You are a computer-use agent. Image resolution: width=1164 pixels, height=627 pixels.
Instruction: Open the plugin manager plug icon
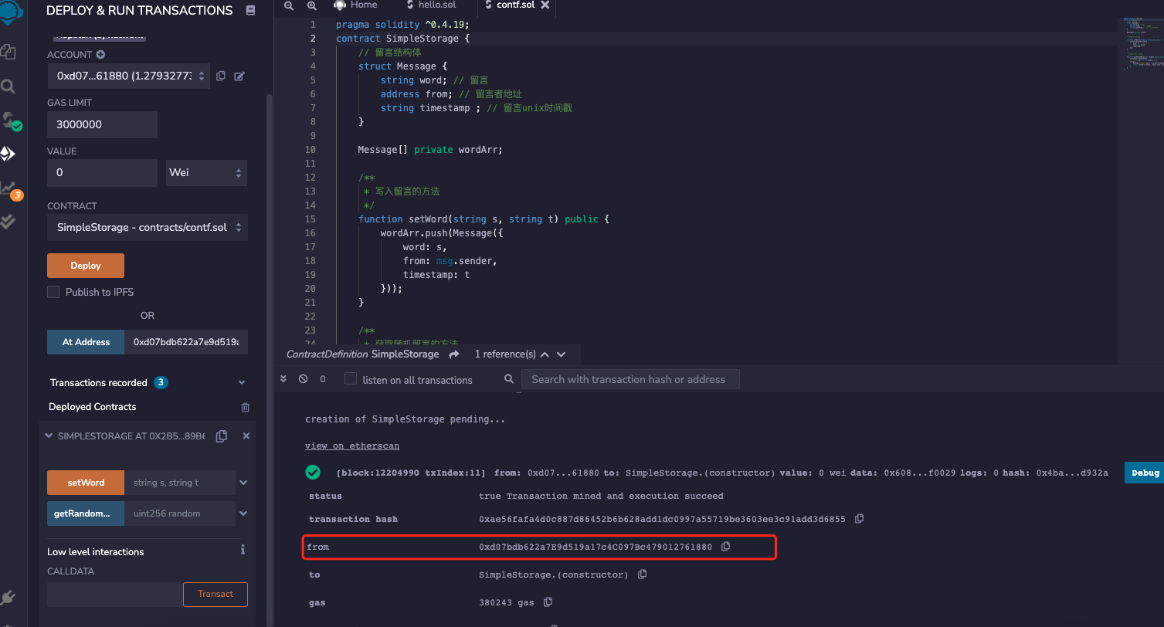coord(8,598)
